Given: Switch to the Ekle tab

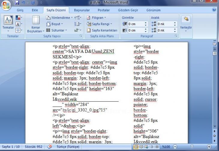Looking at the screenshot, I should coord(35,10).
